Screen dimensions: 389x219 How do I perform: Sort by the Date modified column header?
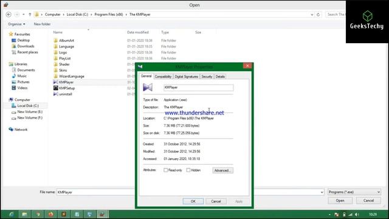click(138, 32)
